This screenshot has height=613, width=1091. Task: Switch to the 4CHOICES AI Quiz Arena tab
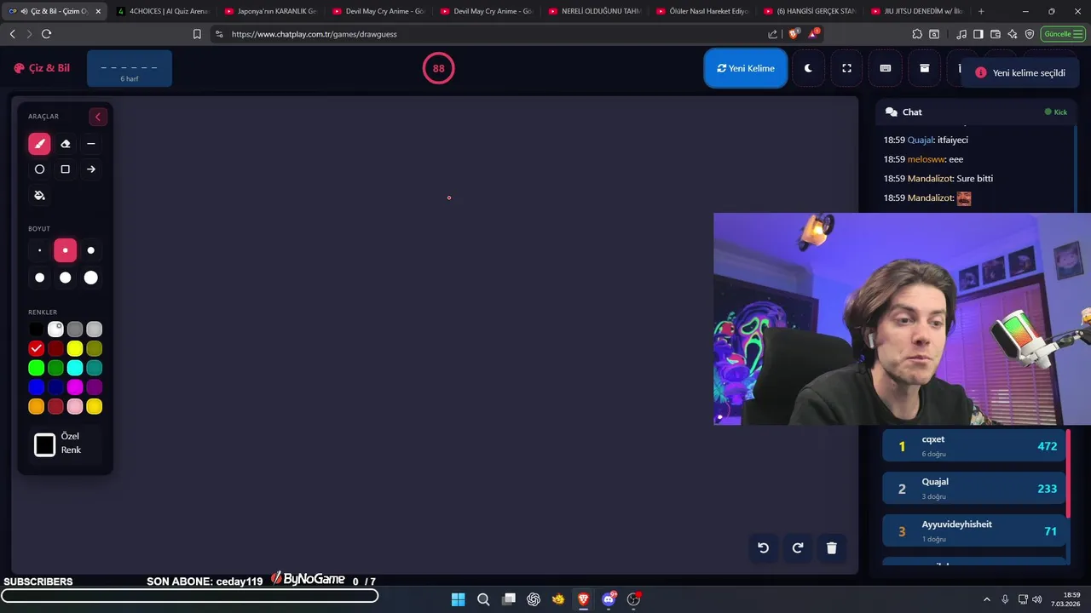coord(164,11)
